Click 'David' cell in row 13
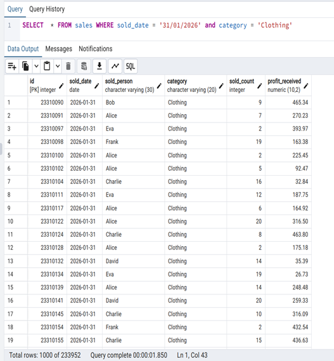 click(x=134, y=261)
